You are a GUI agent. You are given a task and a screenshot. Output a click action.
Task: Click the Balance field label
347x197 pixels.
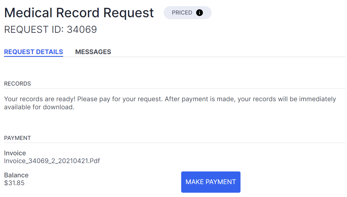[16, 175]
